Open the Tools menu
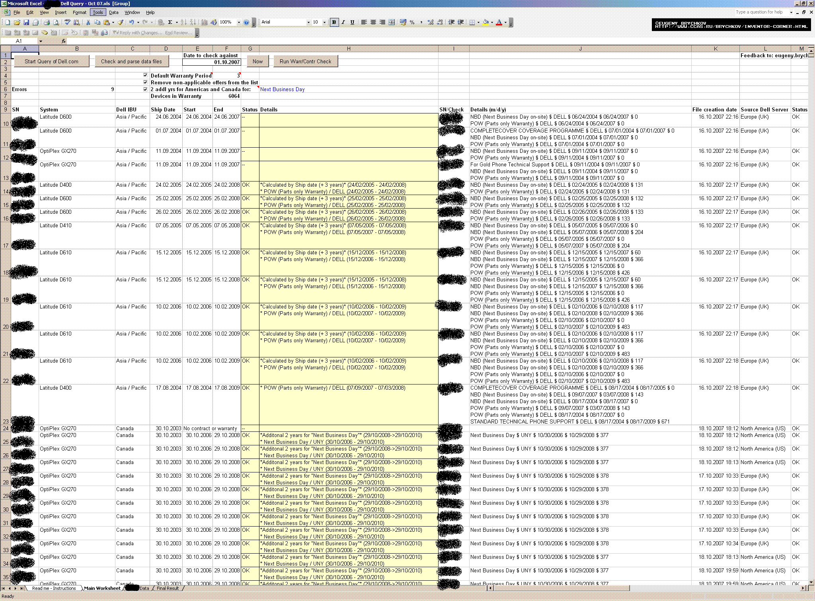This screenshot has width=815, height=601. pos(98,12)
